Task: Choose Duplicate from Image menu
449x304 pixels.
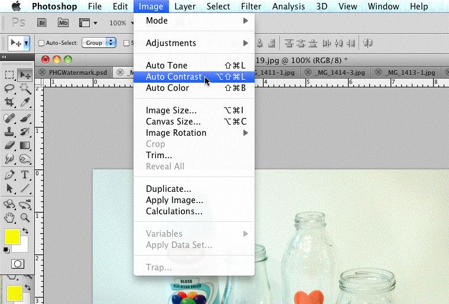Action: click(194, 189)
